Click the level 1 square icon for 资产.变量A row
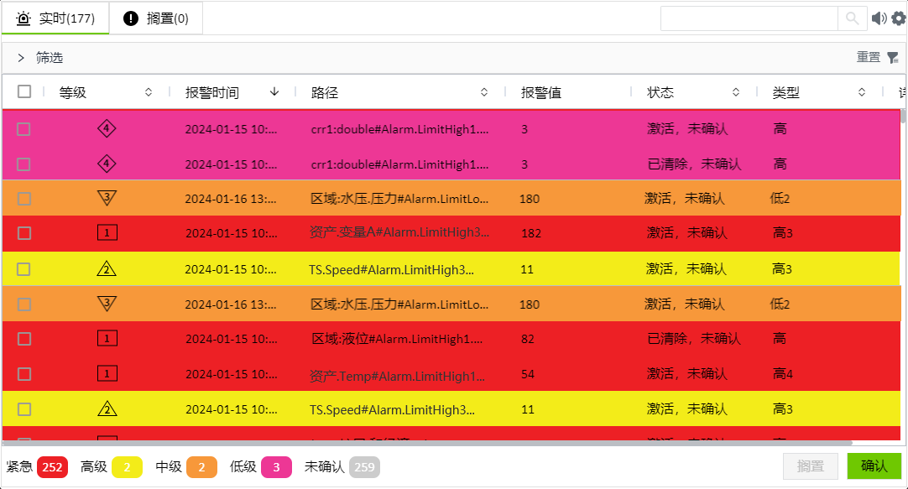The height and width of the screenshot is (489, 908). click(x=107, y=232)
